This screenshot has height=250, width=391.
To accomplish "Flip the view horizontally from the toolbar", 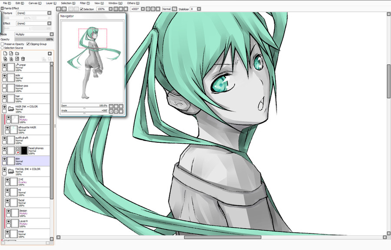I will (x=175, y=9).
